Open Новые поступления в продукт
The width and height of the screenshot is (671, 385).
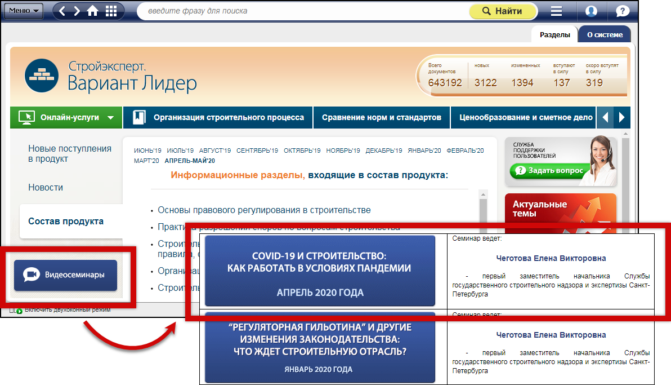point(70,153)
